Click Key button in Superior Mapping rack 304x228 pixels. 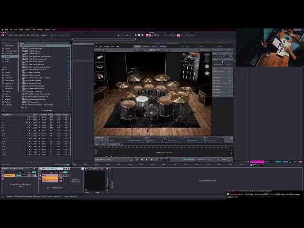click(51, 172)
